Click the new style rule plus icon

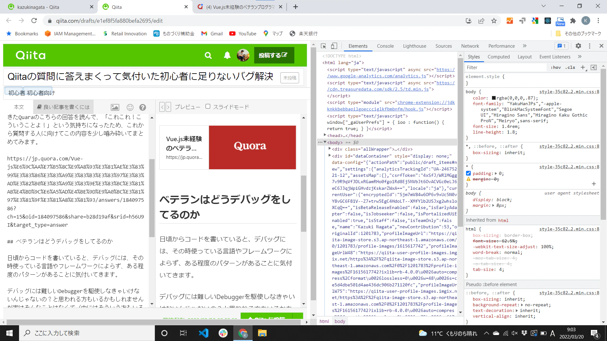coord(583,68)
